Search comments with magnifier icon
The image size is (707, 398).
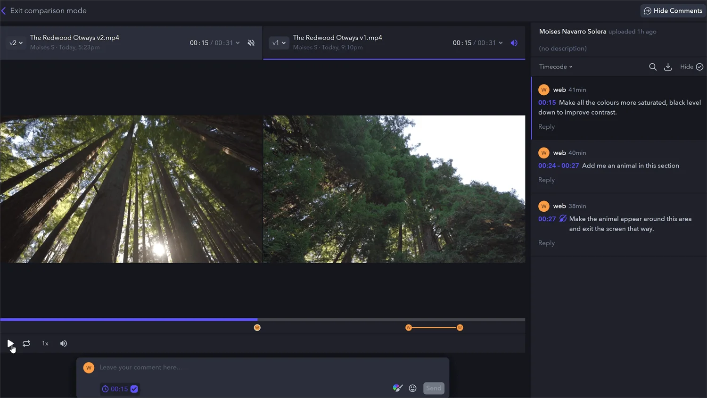pyautogui.click(x=653, y=67)
